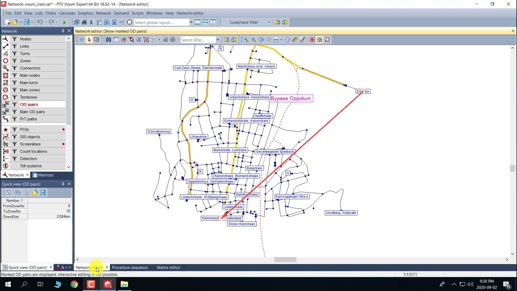Open the graphic parameters color bars icon
The width and height of the screenshot is (517, 291).
coord(123,40)
